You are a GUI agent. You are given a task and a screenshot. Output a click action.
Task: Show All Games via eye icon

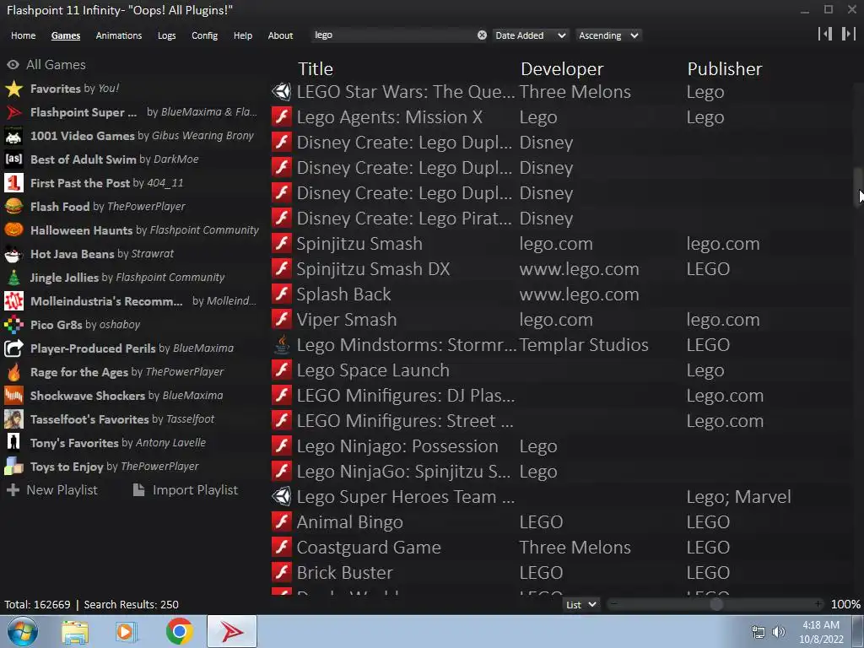(x=13, y=64)
